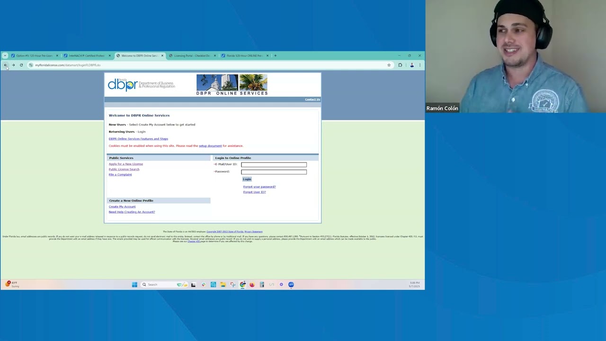Open the Zoom taskbar icon
The height and width of the screenshot is (341, 606).
291,285
